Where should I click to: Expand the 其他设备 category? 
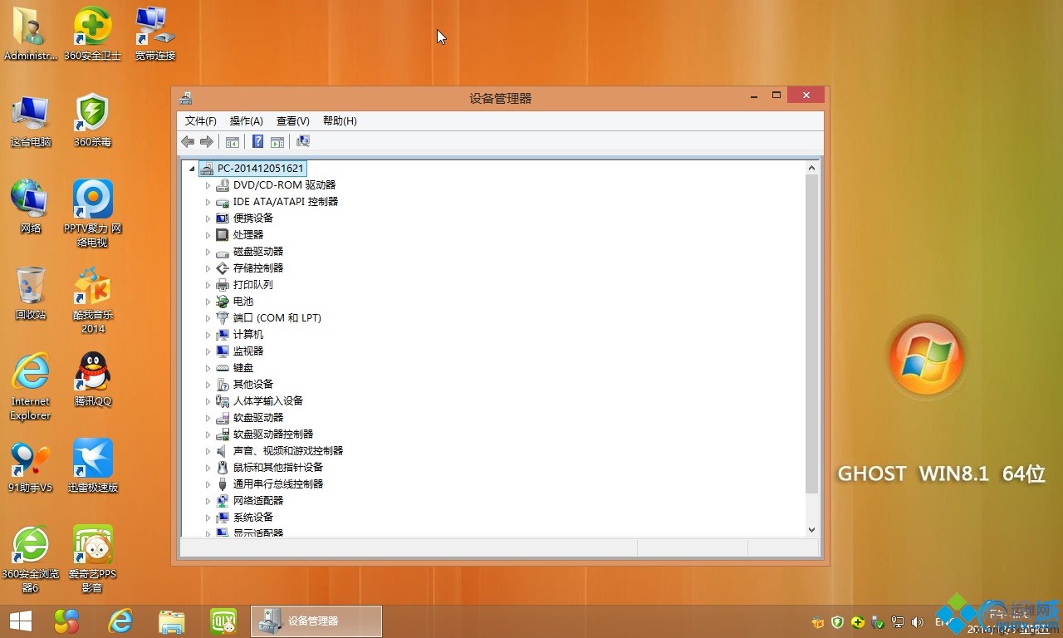click(208, 385)
